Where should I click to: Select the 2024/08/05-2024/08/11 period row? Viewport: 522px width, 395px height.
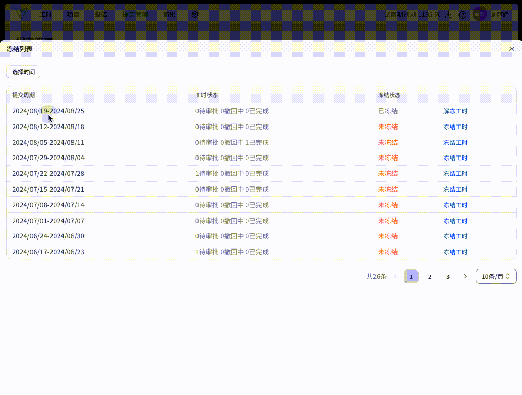[x=48, y=143]
